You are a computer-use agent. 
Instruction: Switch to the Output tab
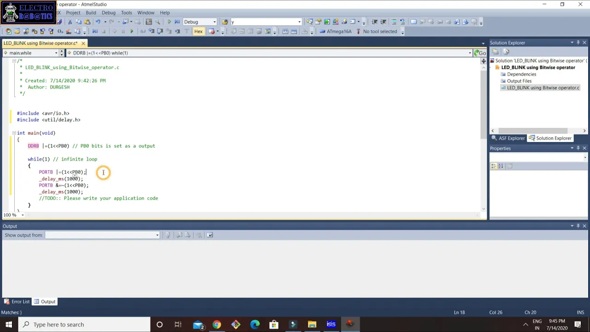45,302
